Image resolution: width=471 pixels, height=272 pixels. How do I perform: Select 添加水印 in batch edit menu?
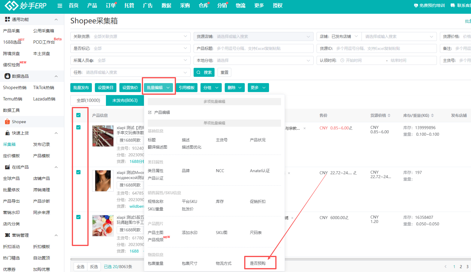190,233
